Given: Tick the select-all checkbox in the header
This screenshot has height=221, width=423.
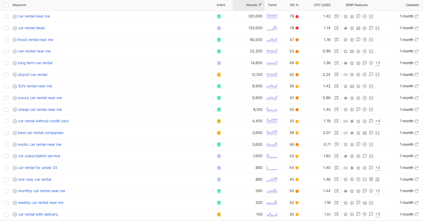Looking at the screenshot, I should [x=6, y=5].
